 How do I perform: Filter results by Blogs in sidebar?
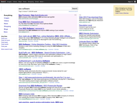tap(6, 29)
